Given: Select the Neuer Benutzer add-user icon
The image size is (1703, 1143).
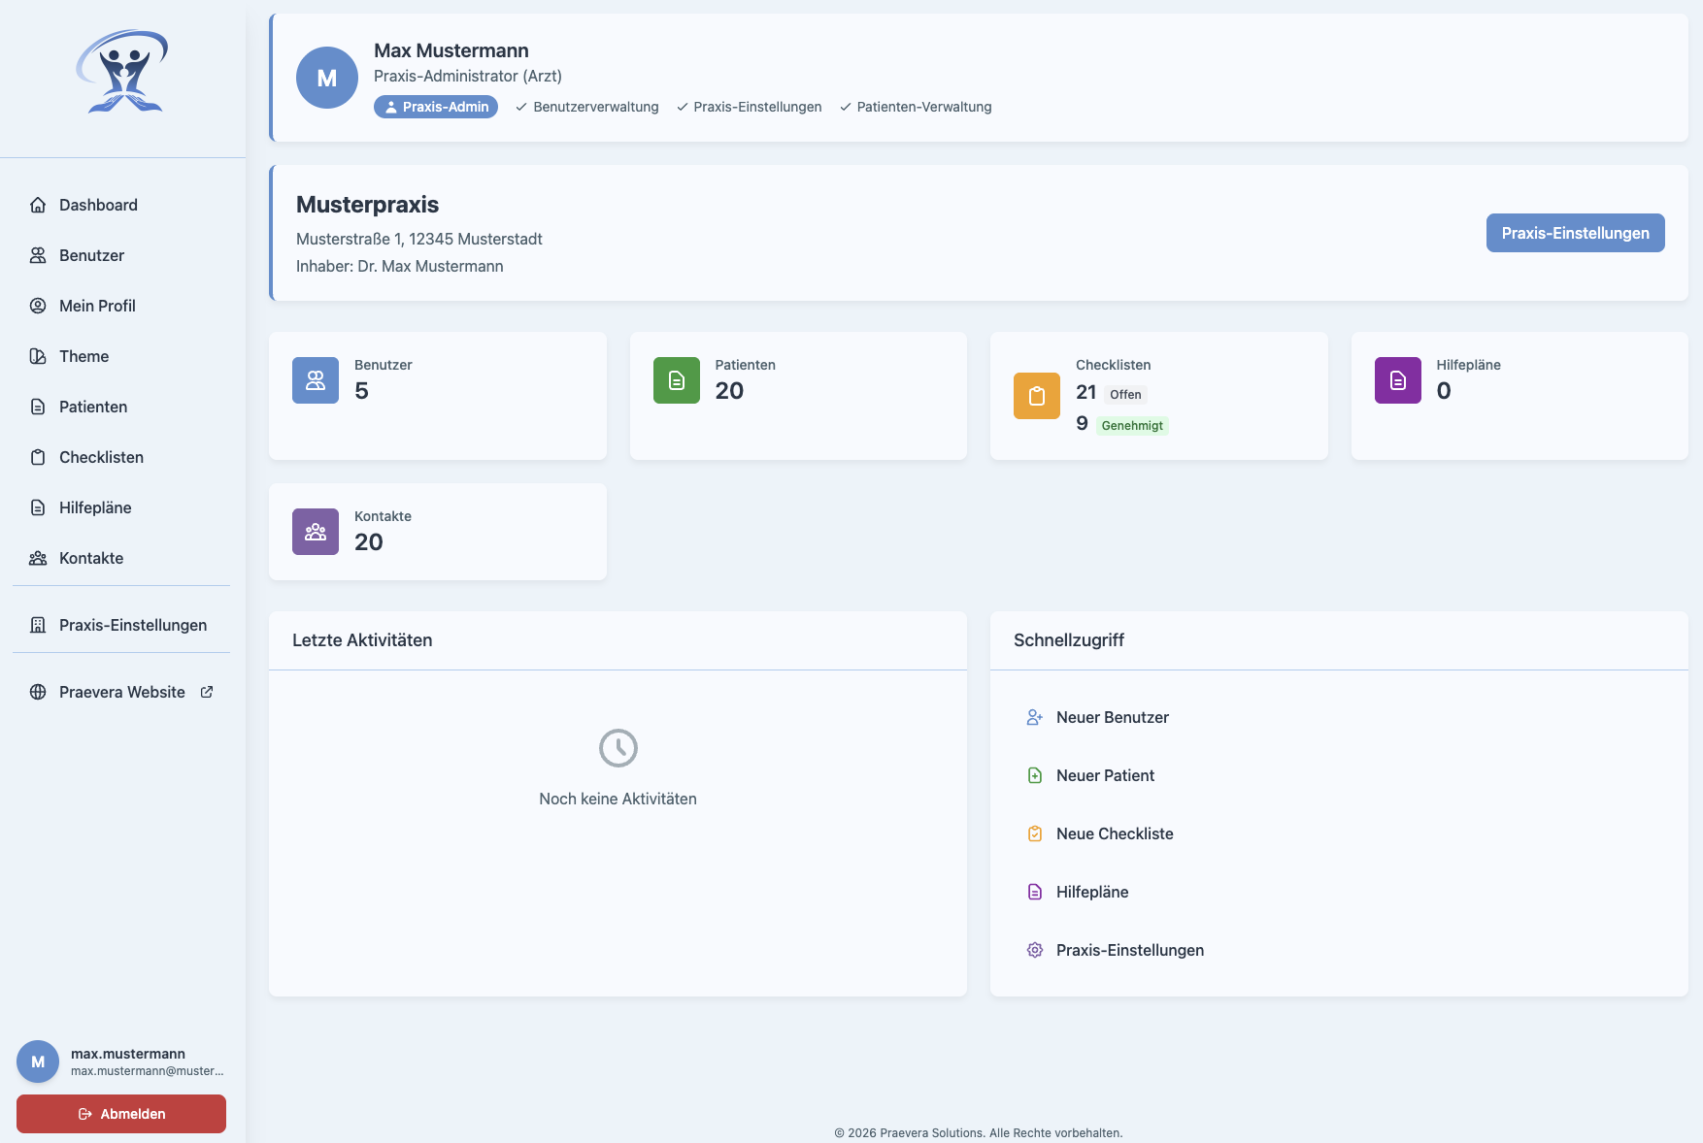Looking at the screenshot, I should click(1033, 717).
